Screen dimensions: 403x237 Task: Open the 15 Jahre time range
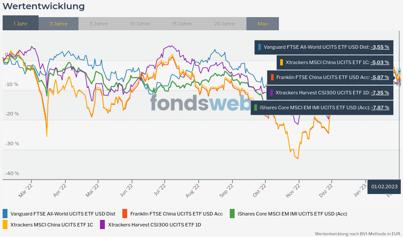[182, 24]
